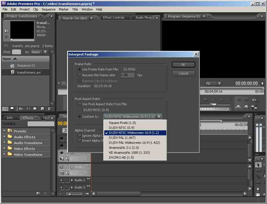
Task: Open the Trim monitor from Program panel
Action: click(254, 107)
